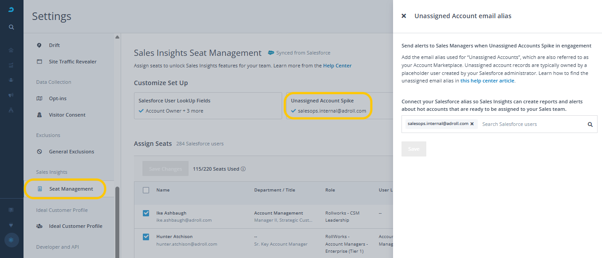
Task: Open the Salesforce User LookUp Fields card
Action: pyautogui.click(x=208, y=106)
